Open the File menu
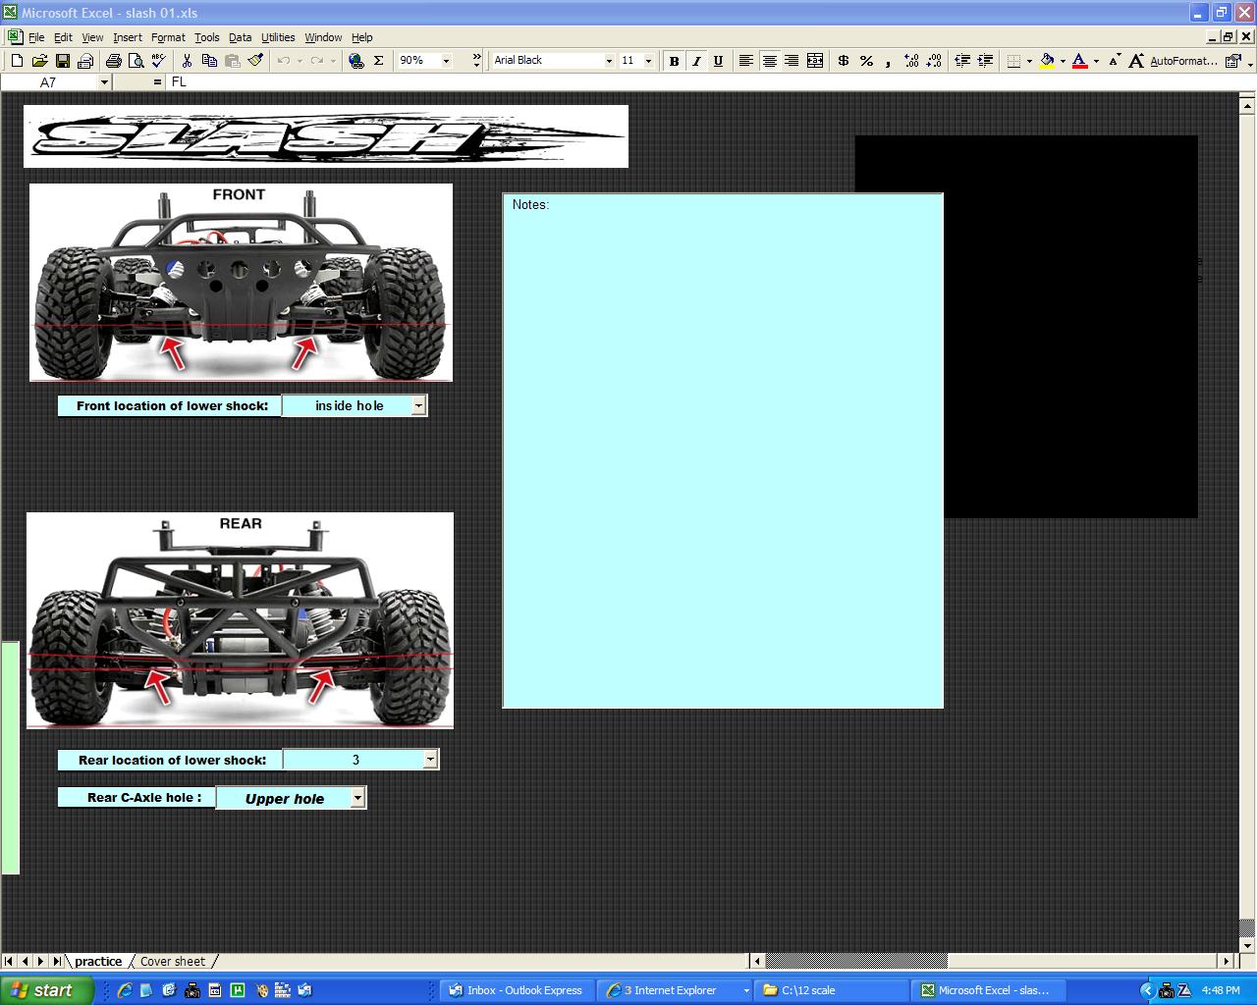This screenshot has height=1005, width=1257. [x=36, y=37]
